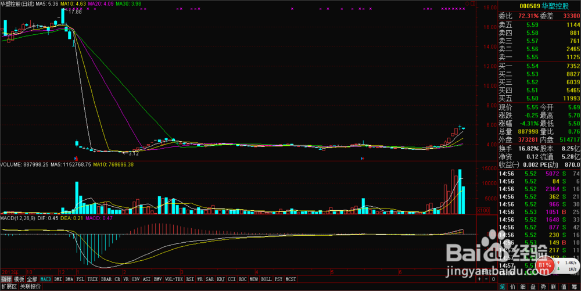This screenshot has width=581, height=291.
Task: Switch to the CR indicator tab
Action: (x=117, y=279)
